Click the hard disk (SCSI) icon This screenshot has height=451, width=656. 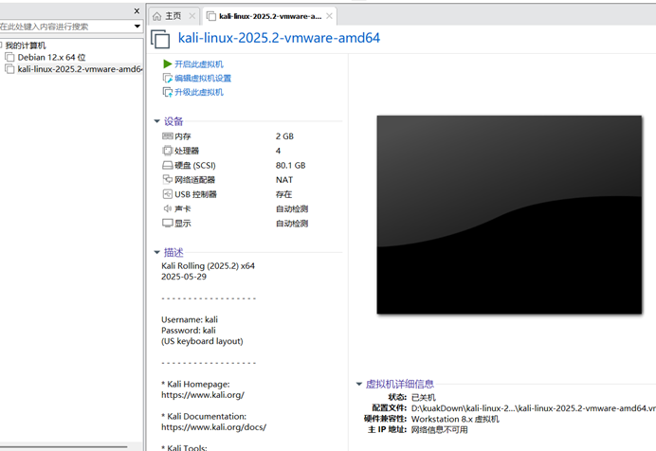tap(168, 166)
